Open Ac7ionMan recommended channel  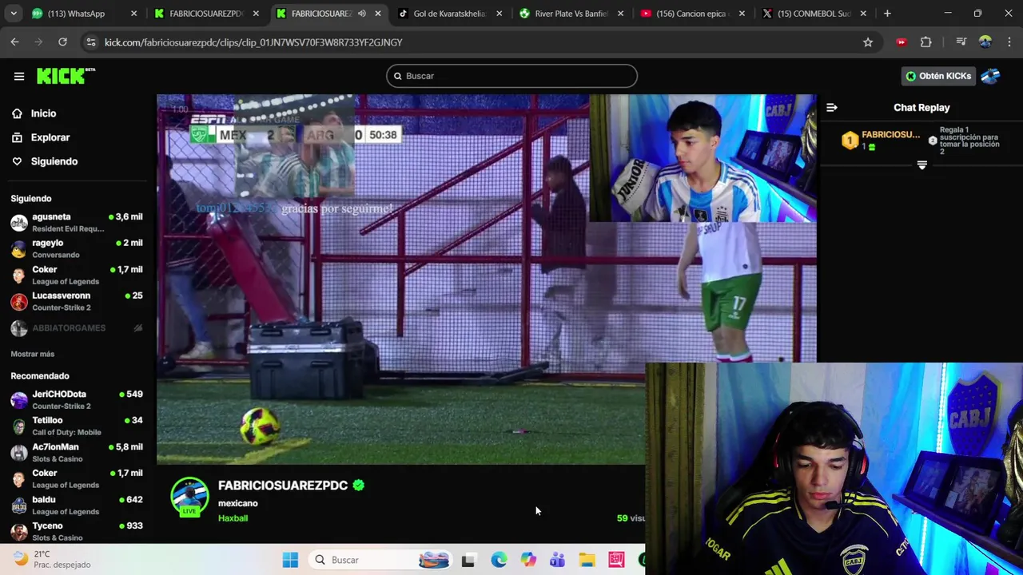pyautogui.click(x=77, y=452)
